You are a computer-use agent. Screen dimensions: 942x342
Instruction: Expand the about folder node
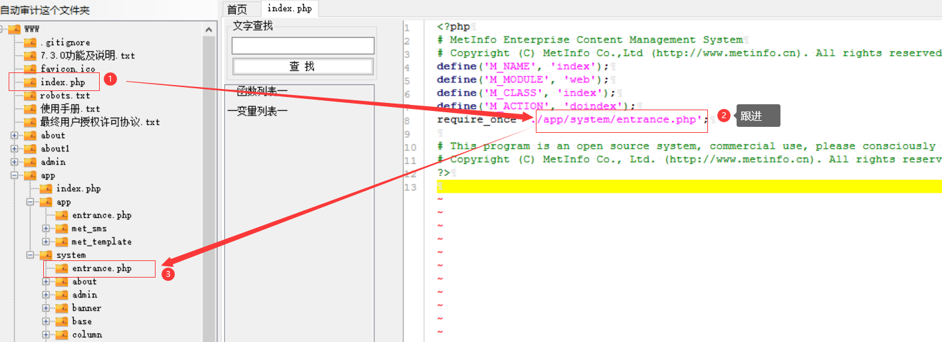(15, 135)
